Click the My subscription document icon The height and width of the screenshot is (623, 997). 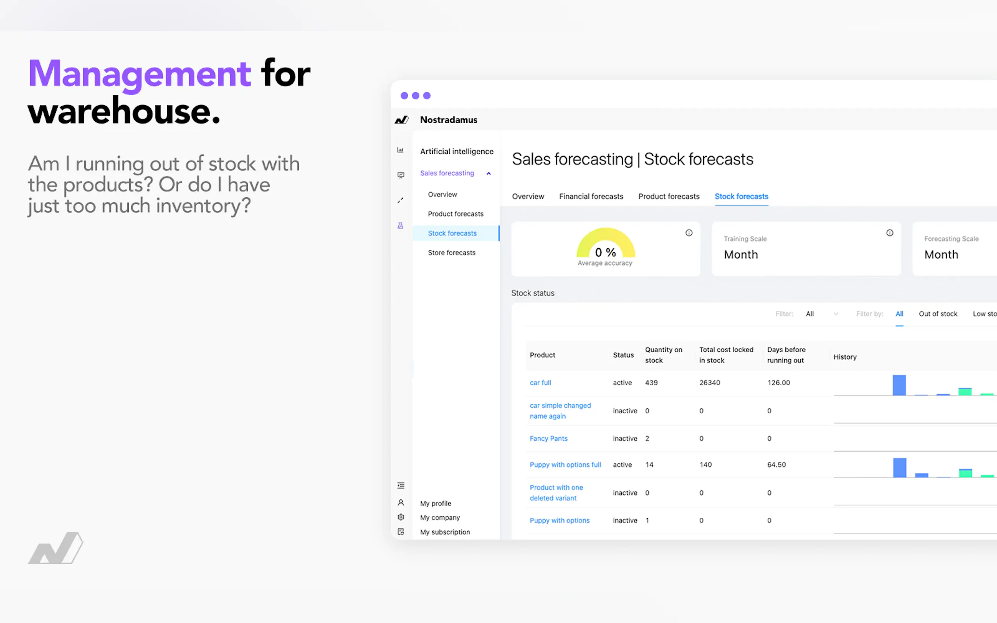coord(401,532)
